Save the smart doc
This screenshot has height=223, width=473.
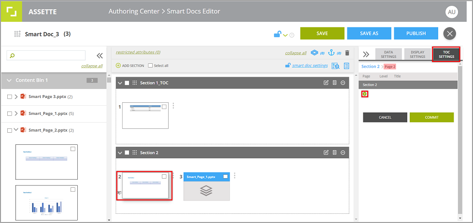(x=322, y=33)
